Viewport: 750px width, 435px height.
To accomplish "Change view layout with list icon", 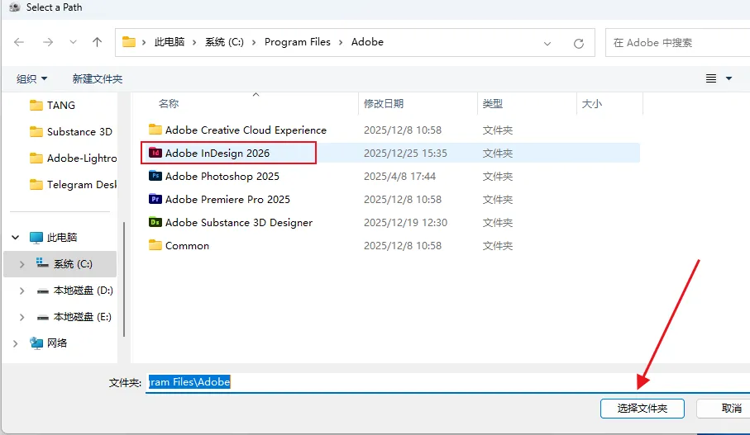I will coord(711,78).
